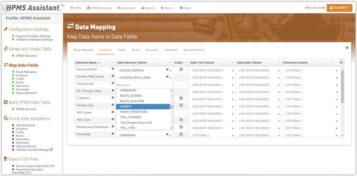Viewport: 357px width, 176px height.
Task: Select ROUTE_SIGNING in the dropdown list
Action: pyautogui.click(x=143, y=96)
